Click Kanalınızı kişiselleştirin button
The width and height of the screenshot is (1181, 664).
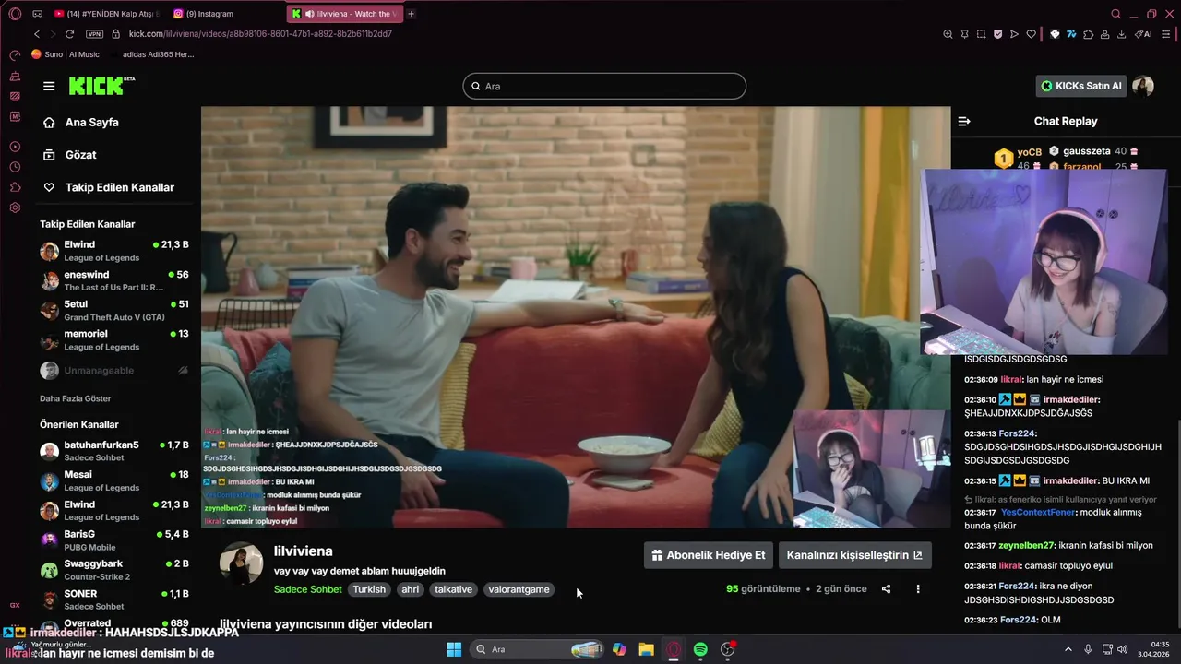(x=854, y=555)
